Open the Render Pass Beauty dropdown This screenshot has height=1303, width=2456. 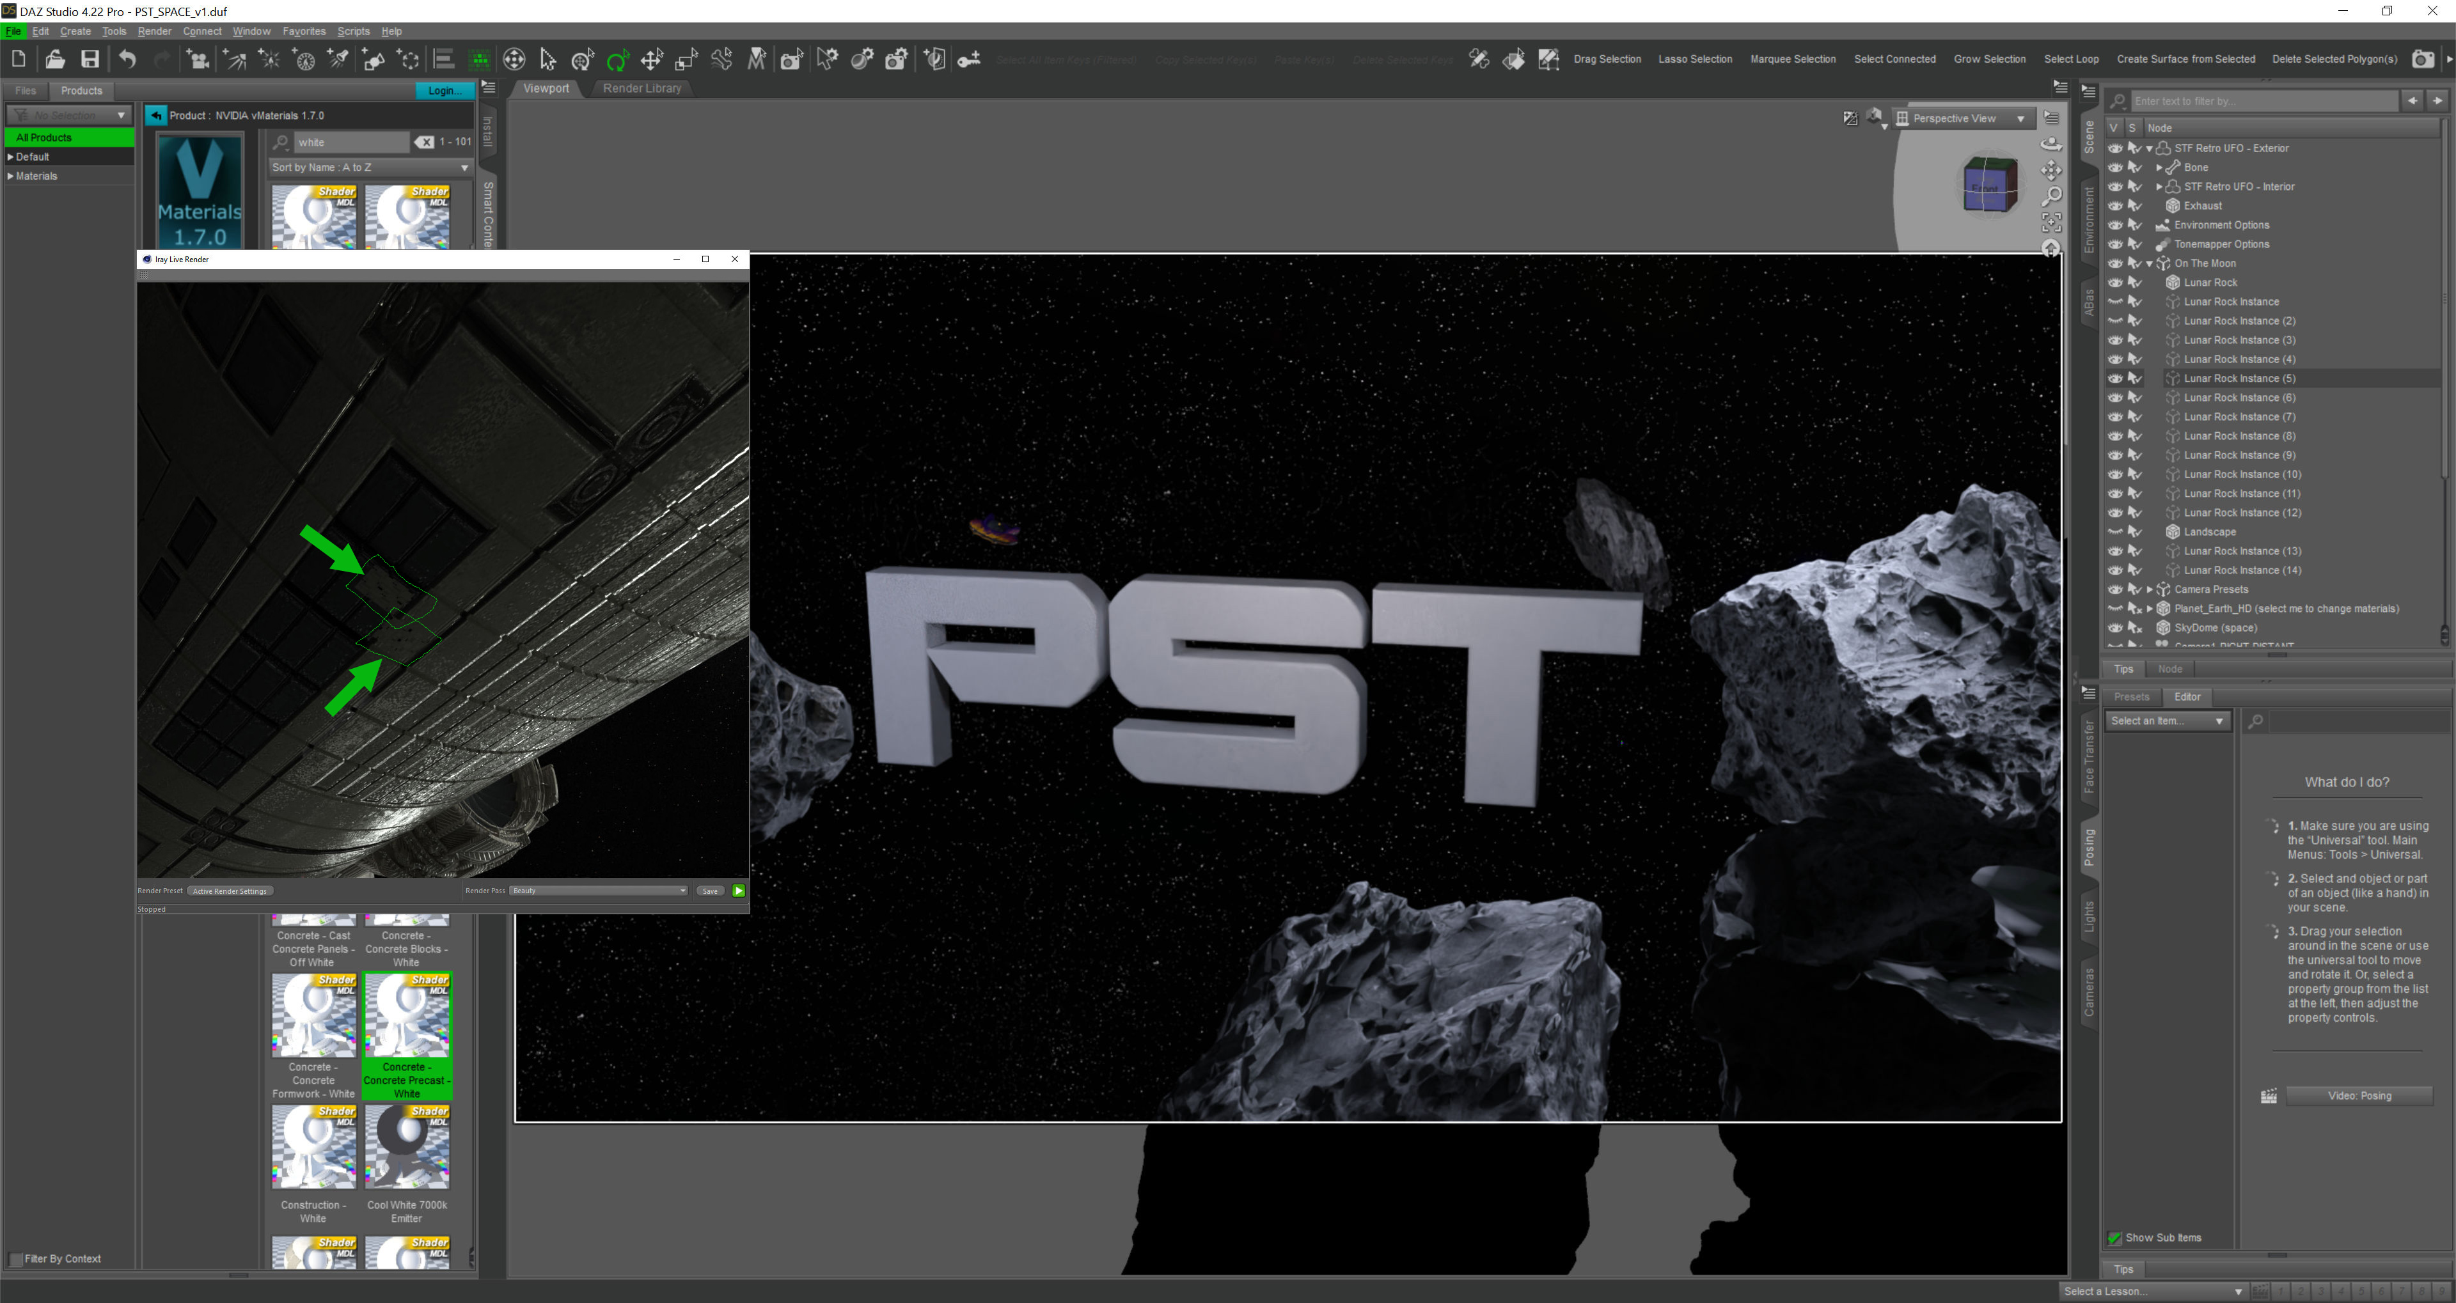(x=599, y=890)
